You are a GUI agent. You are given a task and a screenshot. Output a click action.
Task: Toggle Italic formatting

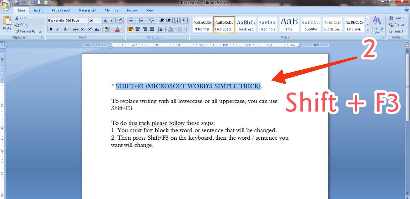click(58, 29)
